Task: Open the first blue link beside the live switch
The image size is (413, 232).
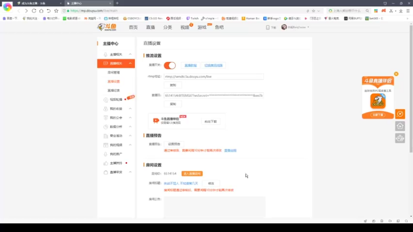Action: pyautogui.click(x=190, y=65)
